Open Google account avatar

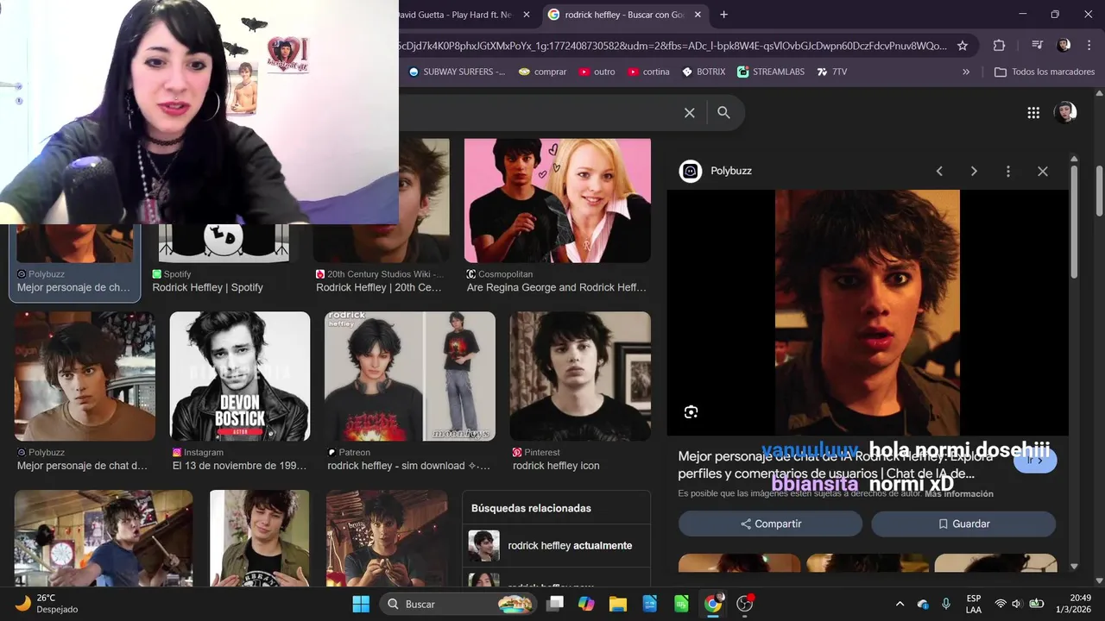(1065, 112)
